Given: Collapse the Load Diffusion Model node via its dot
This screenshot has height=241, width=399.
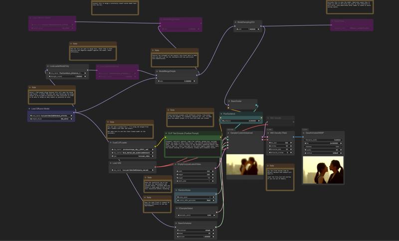Looking at the screenshot, I should [29, 109].
